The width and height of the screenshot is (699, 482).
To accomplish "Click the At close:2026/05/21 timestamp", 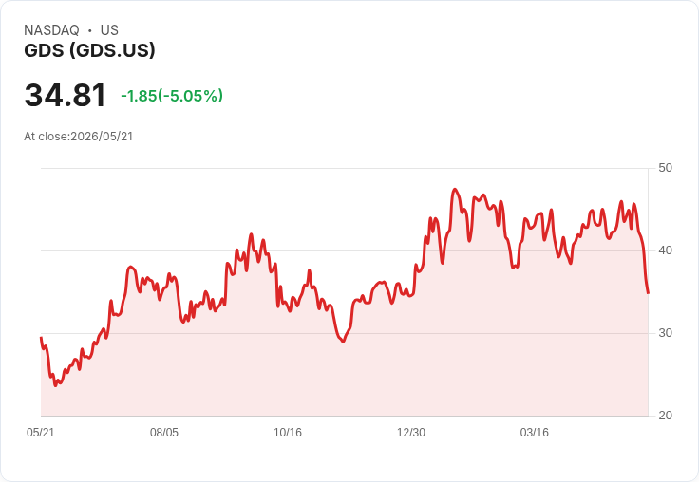I will click(79, 137).
